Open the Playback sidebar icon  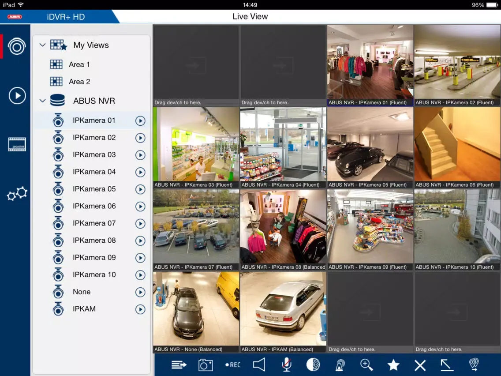[17, 95]
